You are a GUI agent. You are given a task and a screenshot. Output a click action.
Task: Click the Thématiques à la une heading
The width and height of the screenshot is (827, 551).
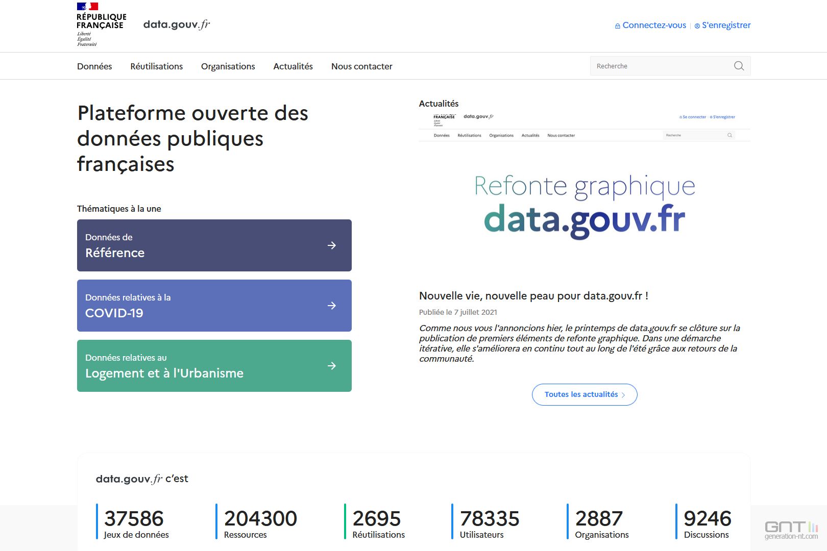[119, 209]
